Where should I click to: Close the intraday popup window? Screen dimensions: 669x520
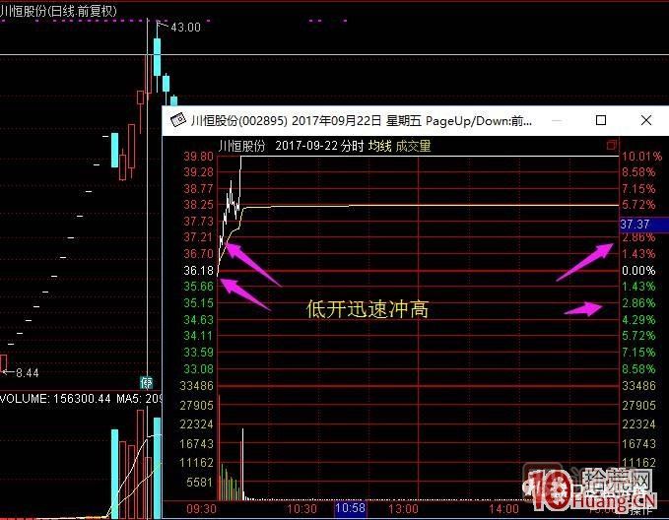(x=645, y=120)
